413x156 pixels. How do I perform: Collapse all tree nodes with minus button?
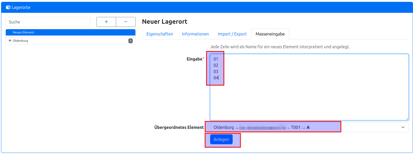(x=126, y=22)
